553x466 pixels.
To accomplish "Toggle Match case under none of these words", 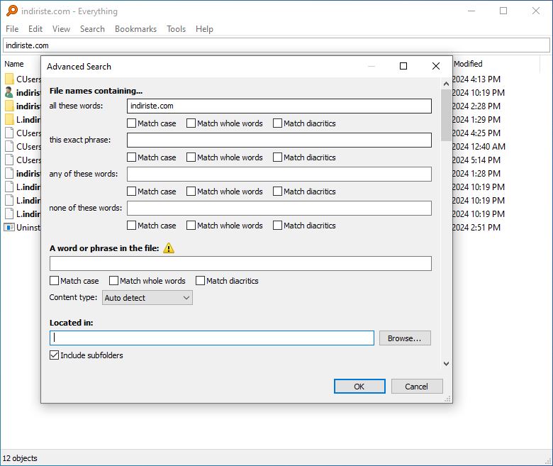I will [x=132, y=225].
